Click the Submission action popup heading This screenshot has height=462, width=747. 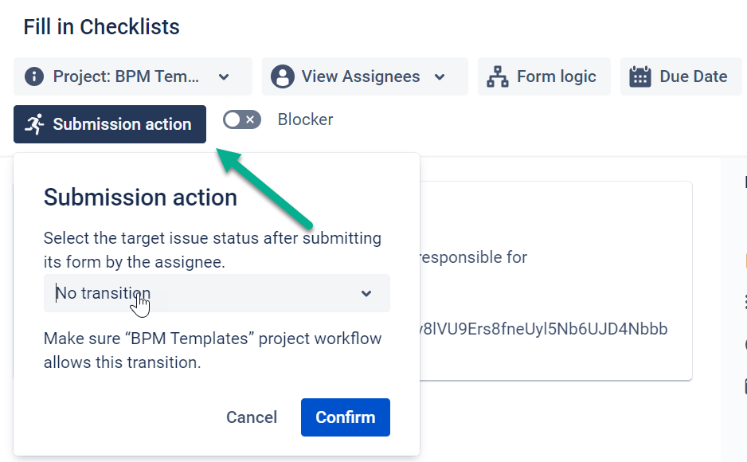(140, 197)
